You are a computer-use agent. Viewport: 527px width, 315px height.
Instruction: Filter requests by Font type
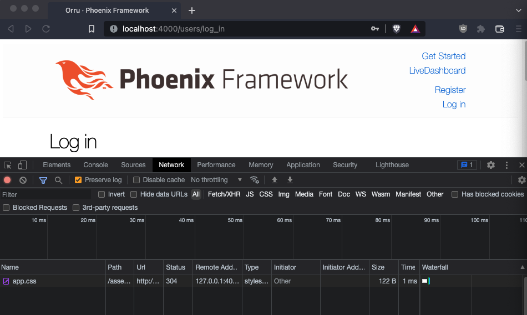point(325,194)
